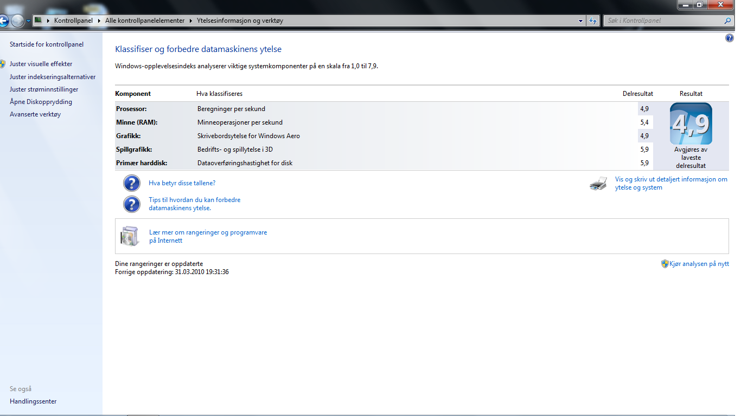This screenshot has width=741, height=416.
Task: Click shield icon beside 'Kjør analysen på nytt'
Action: coord(665,264)
